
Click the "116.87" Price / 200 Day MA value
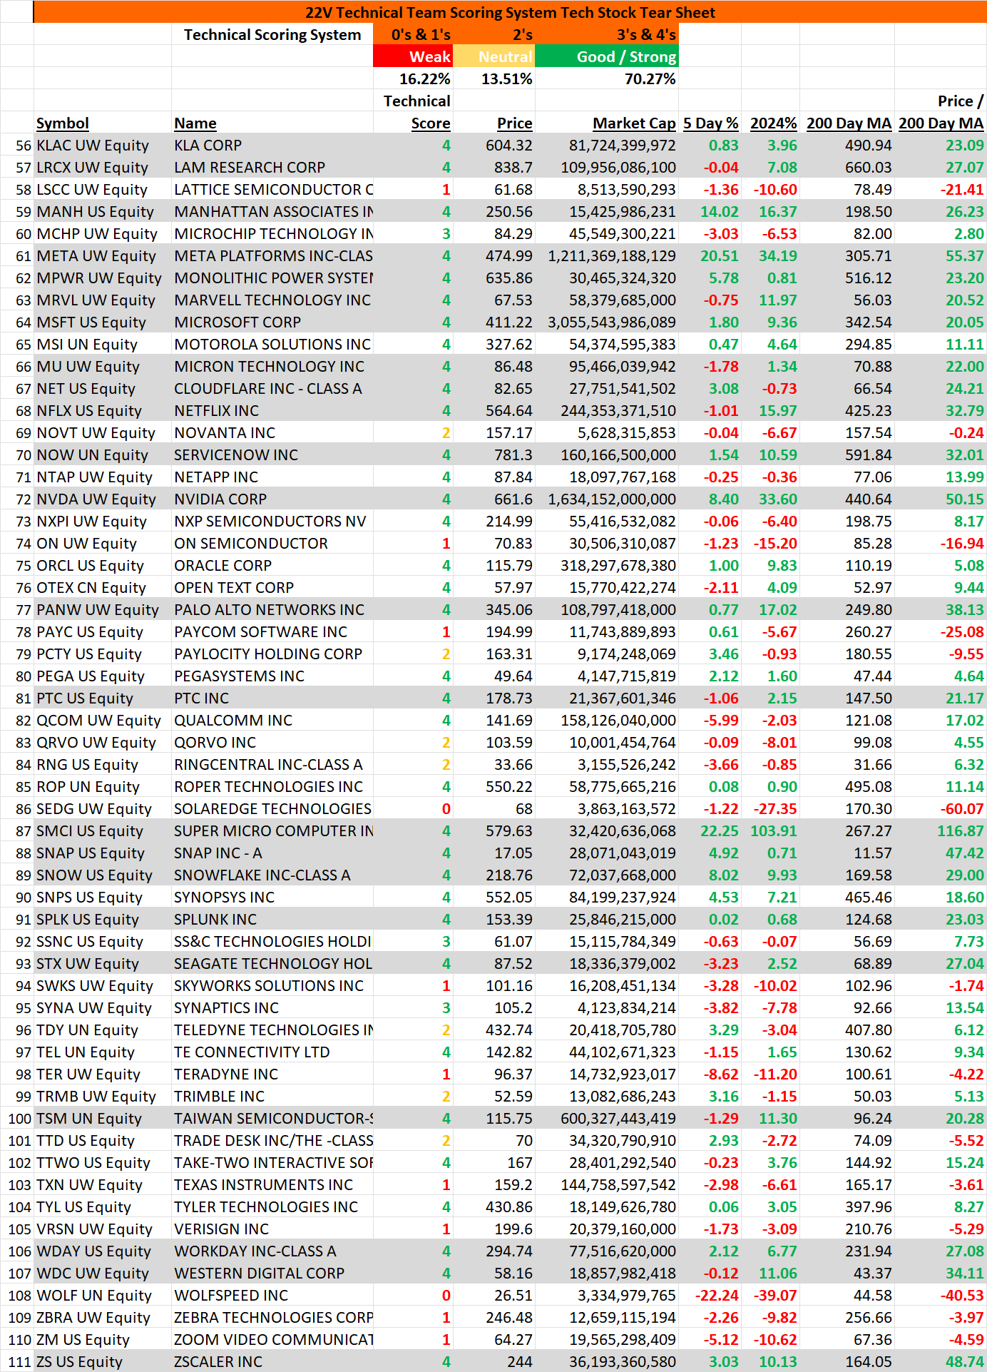click(941, 830)
